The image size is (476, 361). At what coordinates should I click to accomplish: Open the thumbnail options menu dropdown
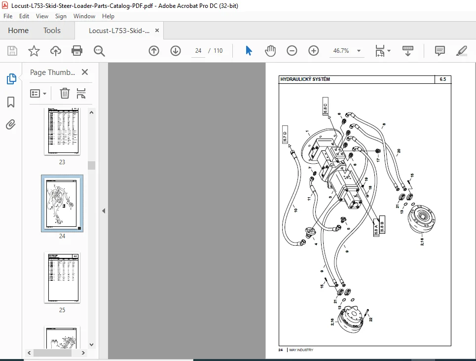(38, 94)
